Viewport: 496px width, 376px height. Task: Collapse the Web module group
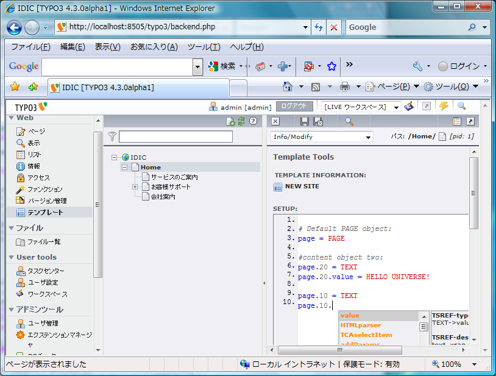(12, 118)
